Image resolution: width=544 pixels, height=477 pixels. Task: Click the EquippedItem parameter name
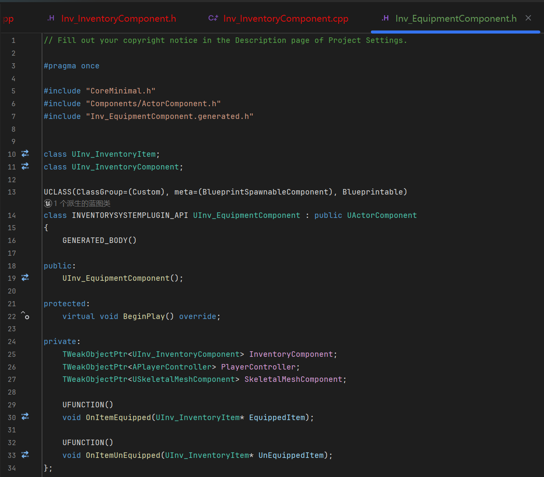(x=277, y=418)
